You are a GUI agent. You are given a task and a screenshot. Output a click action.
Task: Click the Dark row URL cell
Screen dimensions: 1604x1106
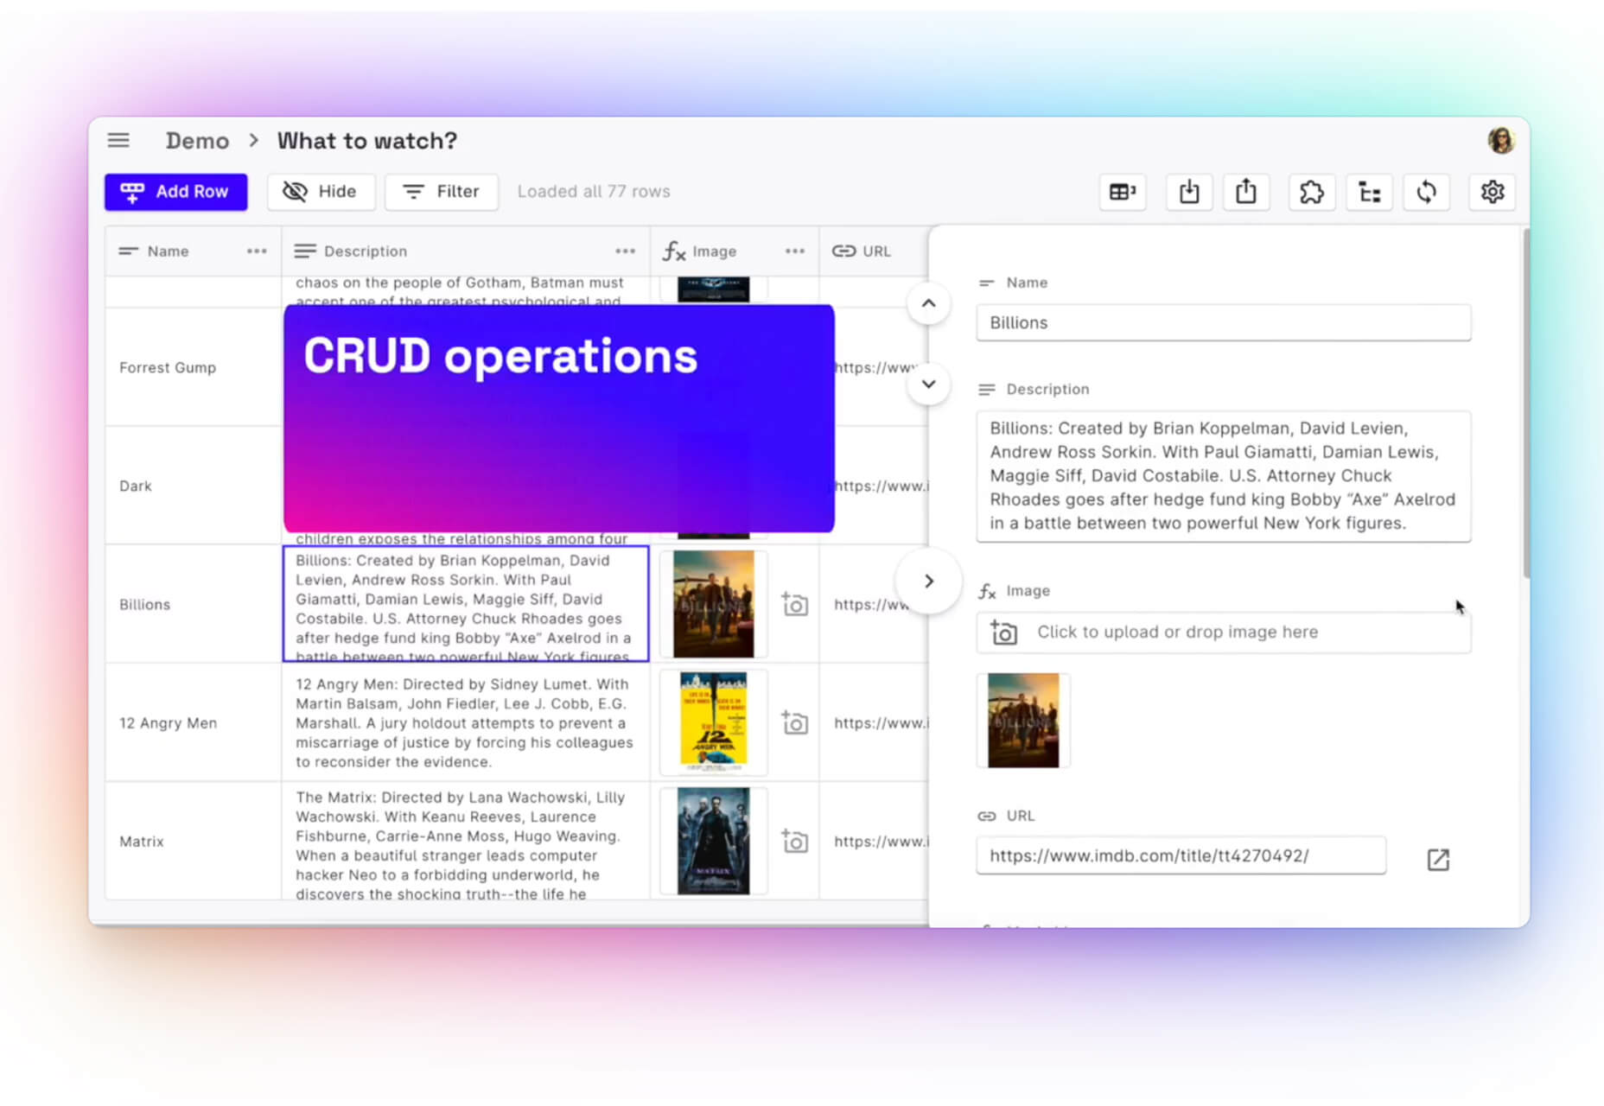880,486
